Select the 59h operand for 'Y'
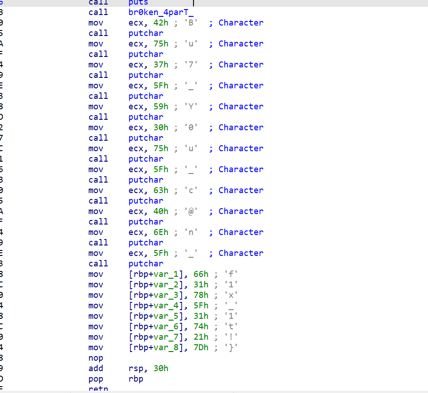This screenshot has width=428, height=393. [x=160, y=107]
